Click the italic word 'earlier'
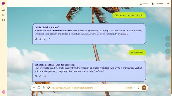 [68, 68]
